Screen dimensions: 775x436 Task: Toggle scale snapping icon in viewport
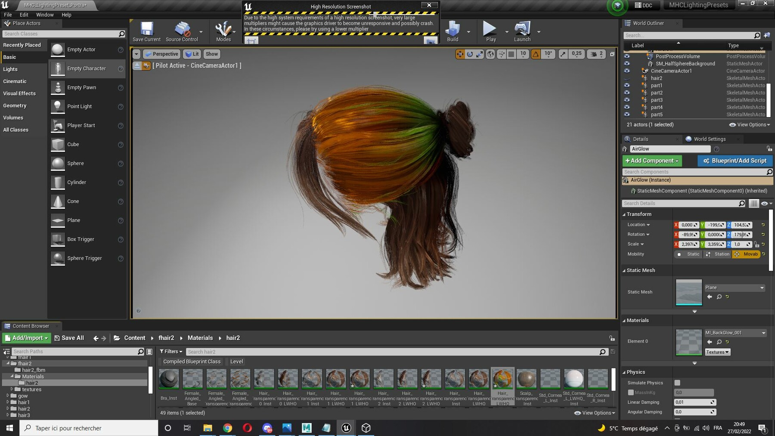563,54
